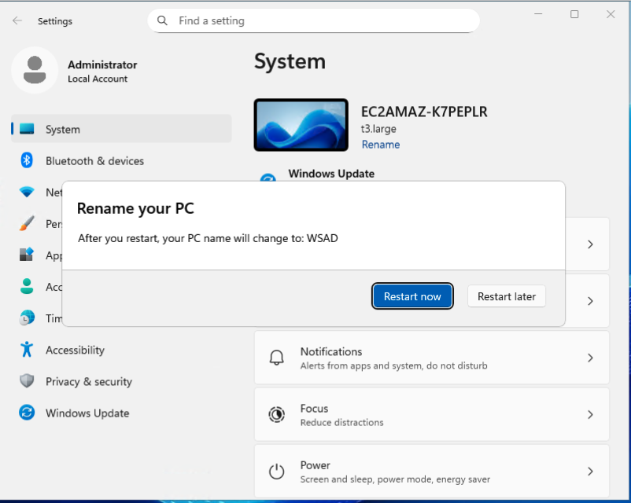
Task: Select the System monitor icon in sidebar
Action: pos(27,129)
